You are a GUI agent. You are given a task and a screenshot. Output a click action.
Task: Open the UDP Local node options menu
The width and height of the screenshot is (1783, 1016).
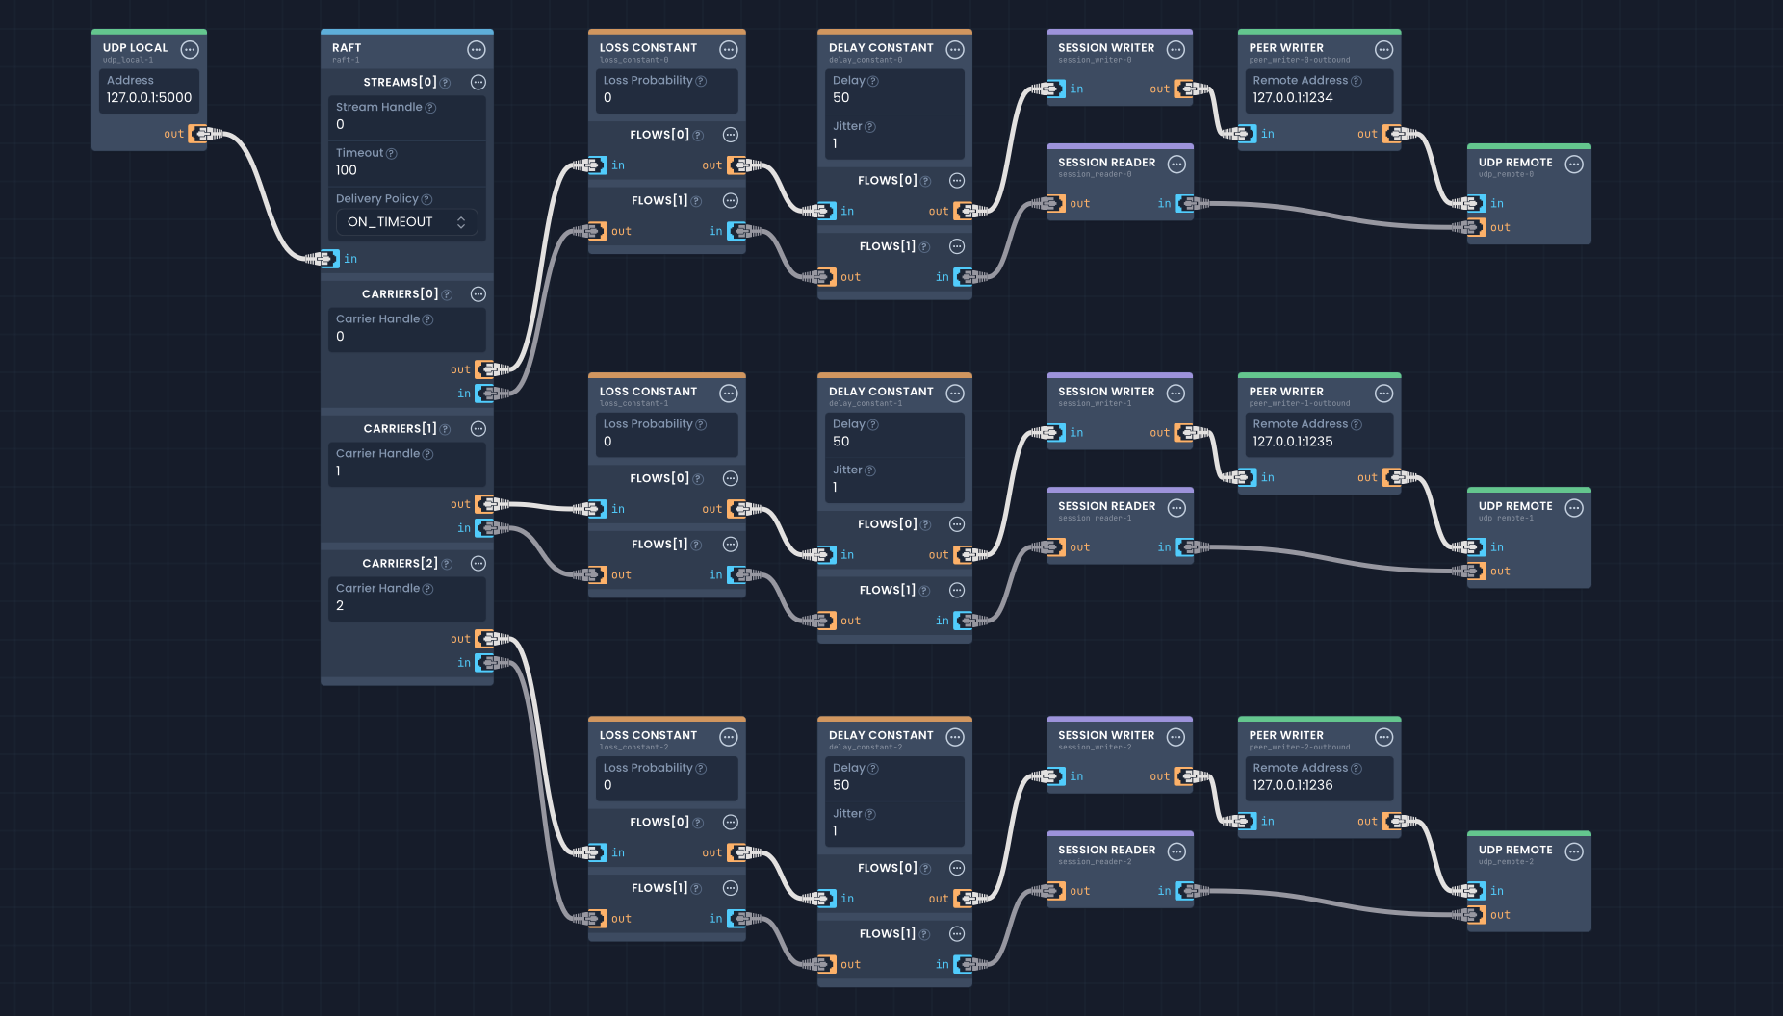tap(190, 49)
